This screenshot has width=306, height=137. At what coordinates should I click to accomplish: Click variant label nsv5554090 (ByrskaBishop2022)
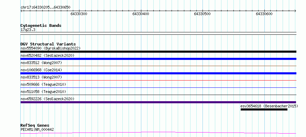pyautogui.click(x=51, y=48)
